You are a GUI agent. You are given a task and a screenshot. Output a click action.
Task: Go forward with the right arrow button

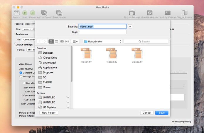[x=45, y=41]
